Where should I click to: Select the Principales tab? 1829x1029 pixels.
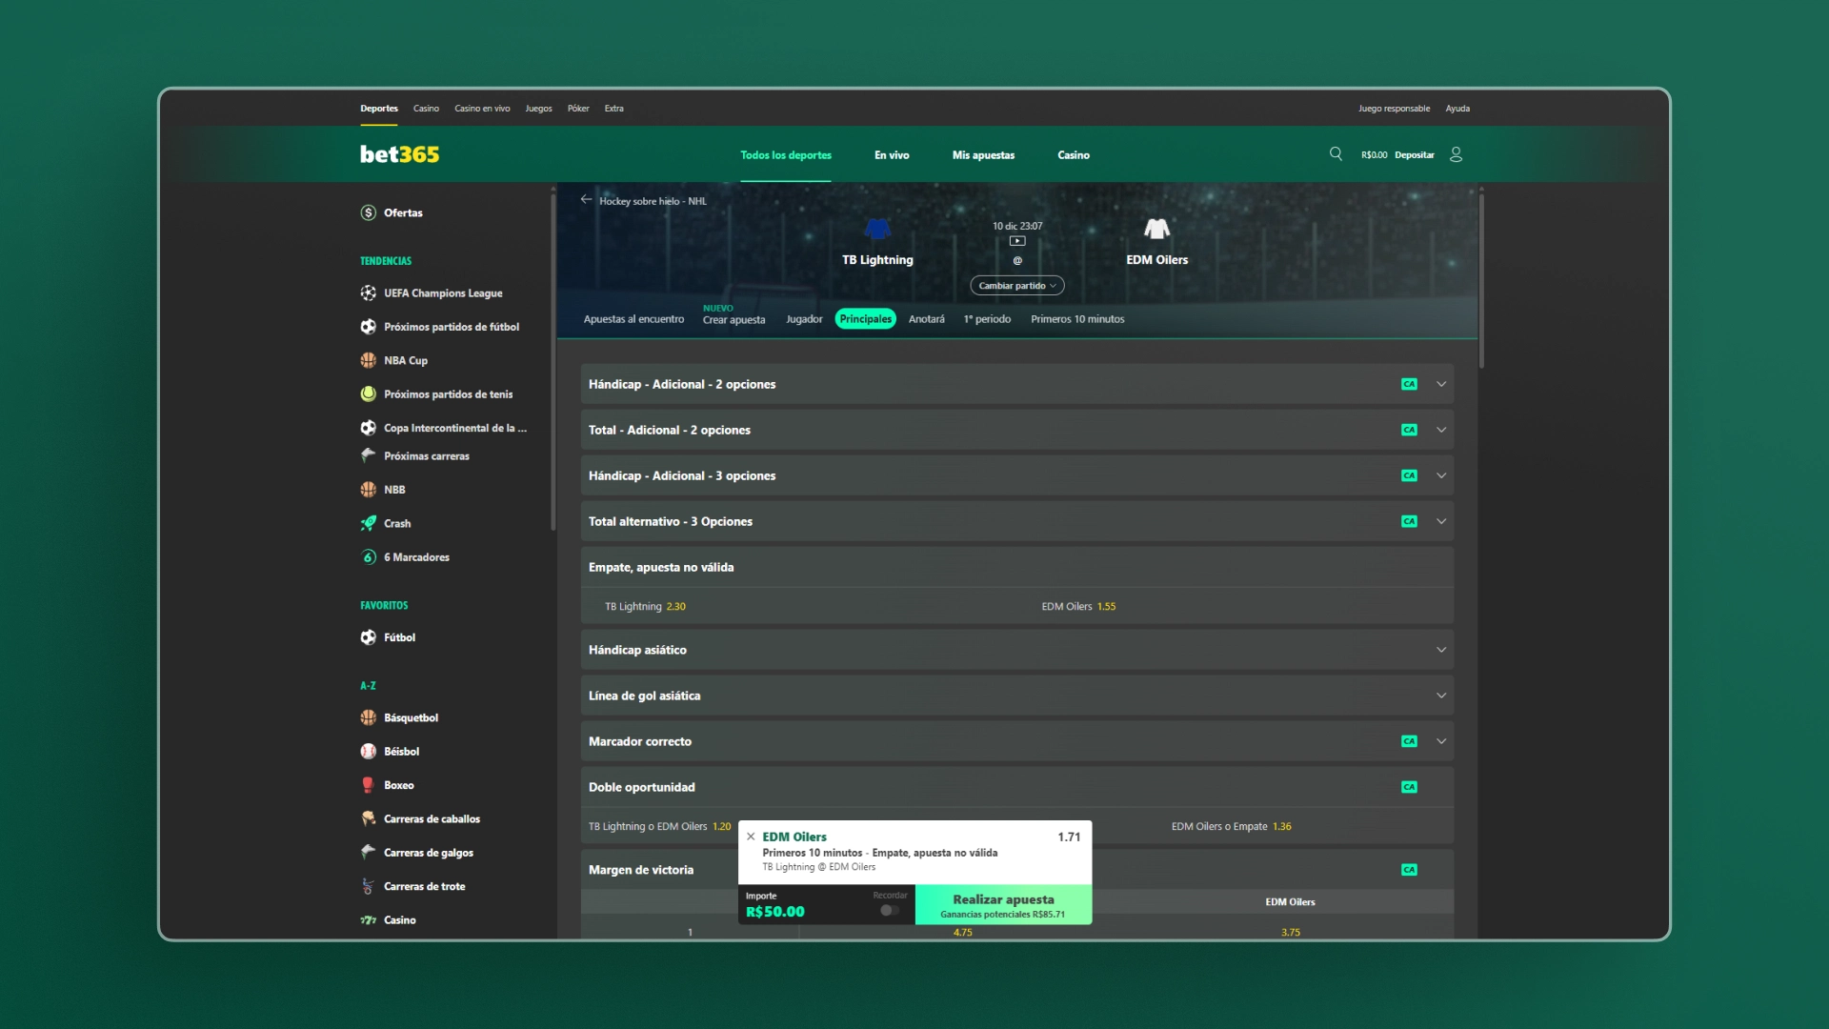[x=864, y=318]
